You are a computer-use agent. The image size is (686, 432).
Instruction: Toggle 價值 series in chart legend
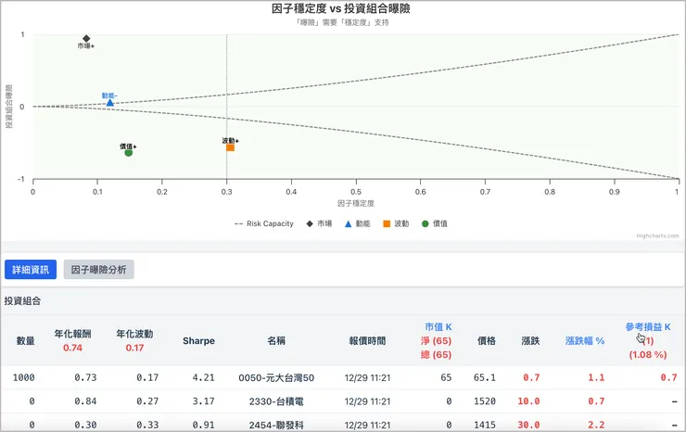click(x=435, y=223)
